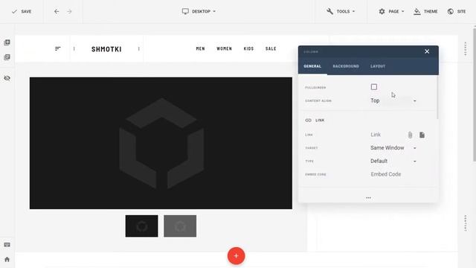476x268 pixels.
Task: Open the Site settings
Action: [x=457, y=12]
